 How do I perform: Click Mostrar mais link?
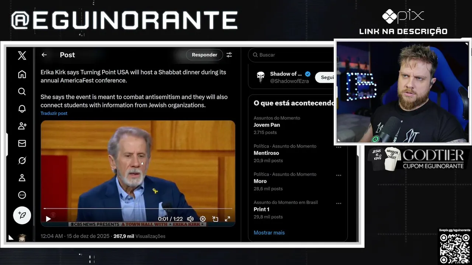269,233
